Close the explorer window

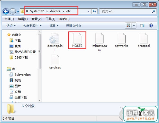153,5
